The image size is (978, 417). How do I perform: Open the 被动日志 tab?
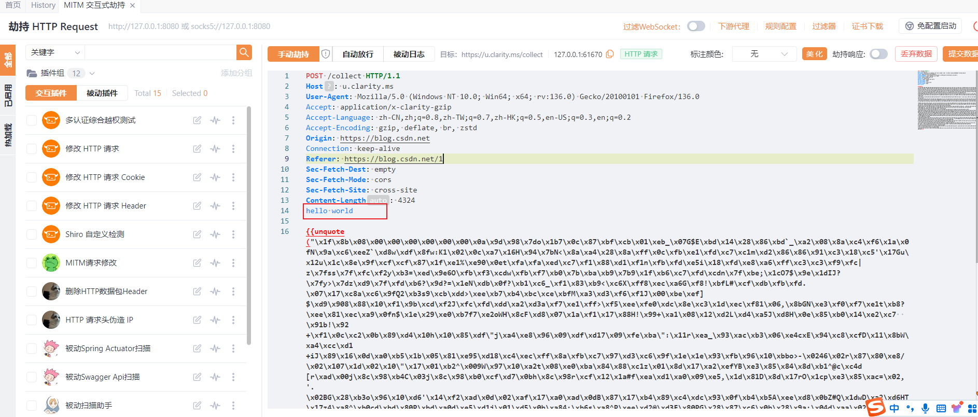409,54
